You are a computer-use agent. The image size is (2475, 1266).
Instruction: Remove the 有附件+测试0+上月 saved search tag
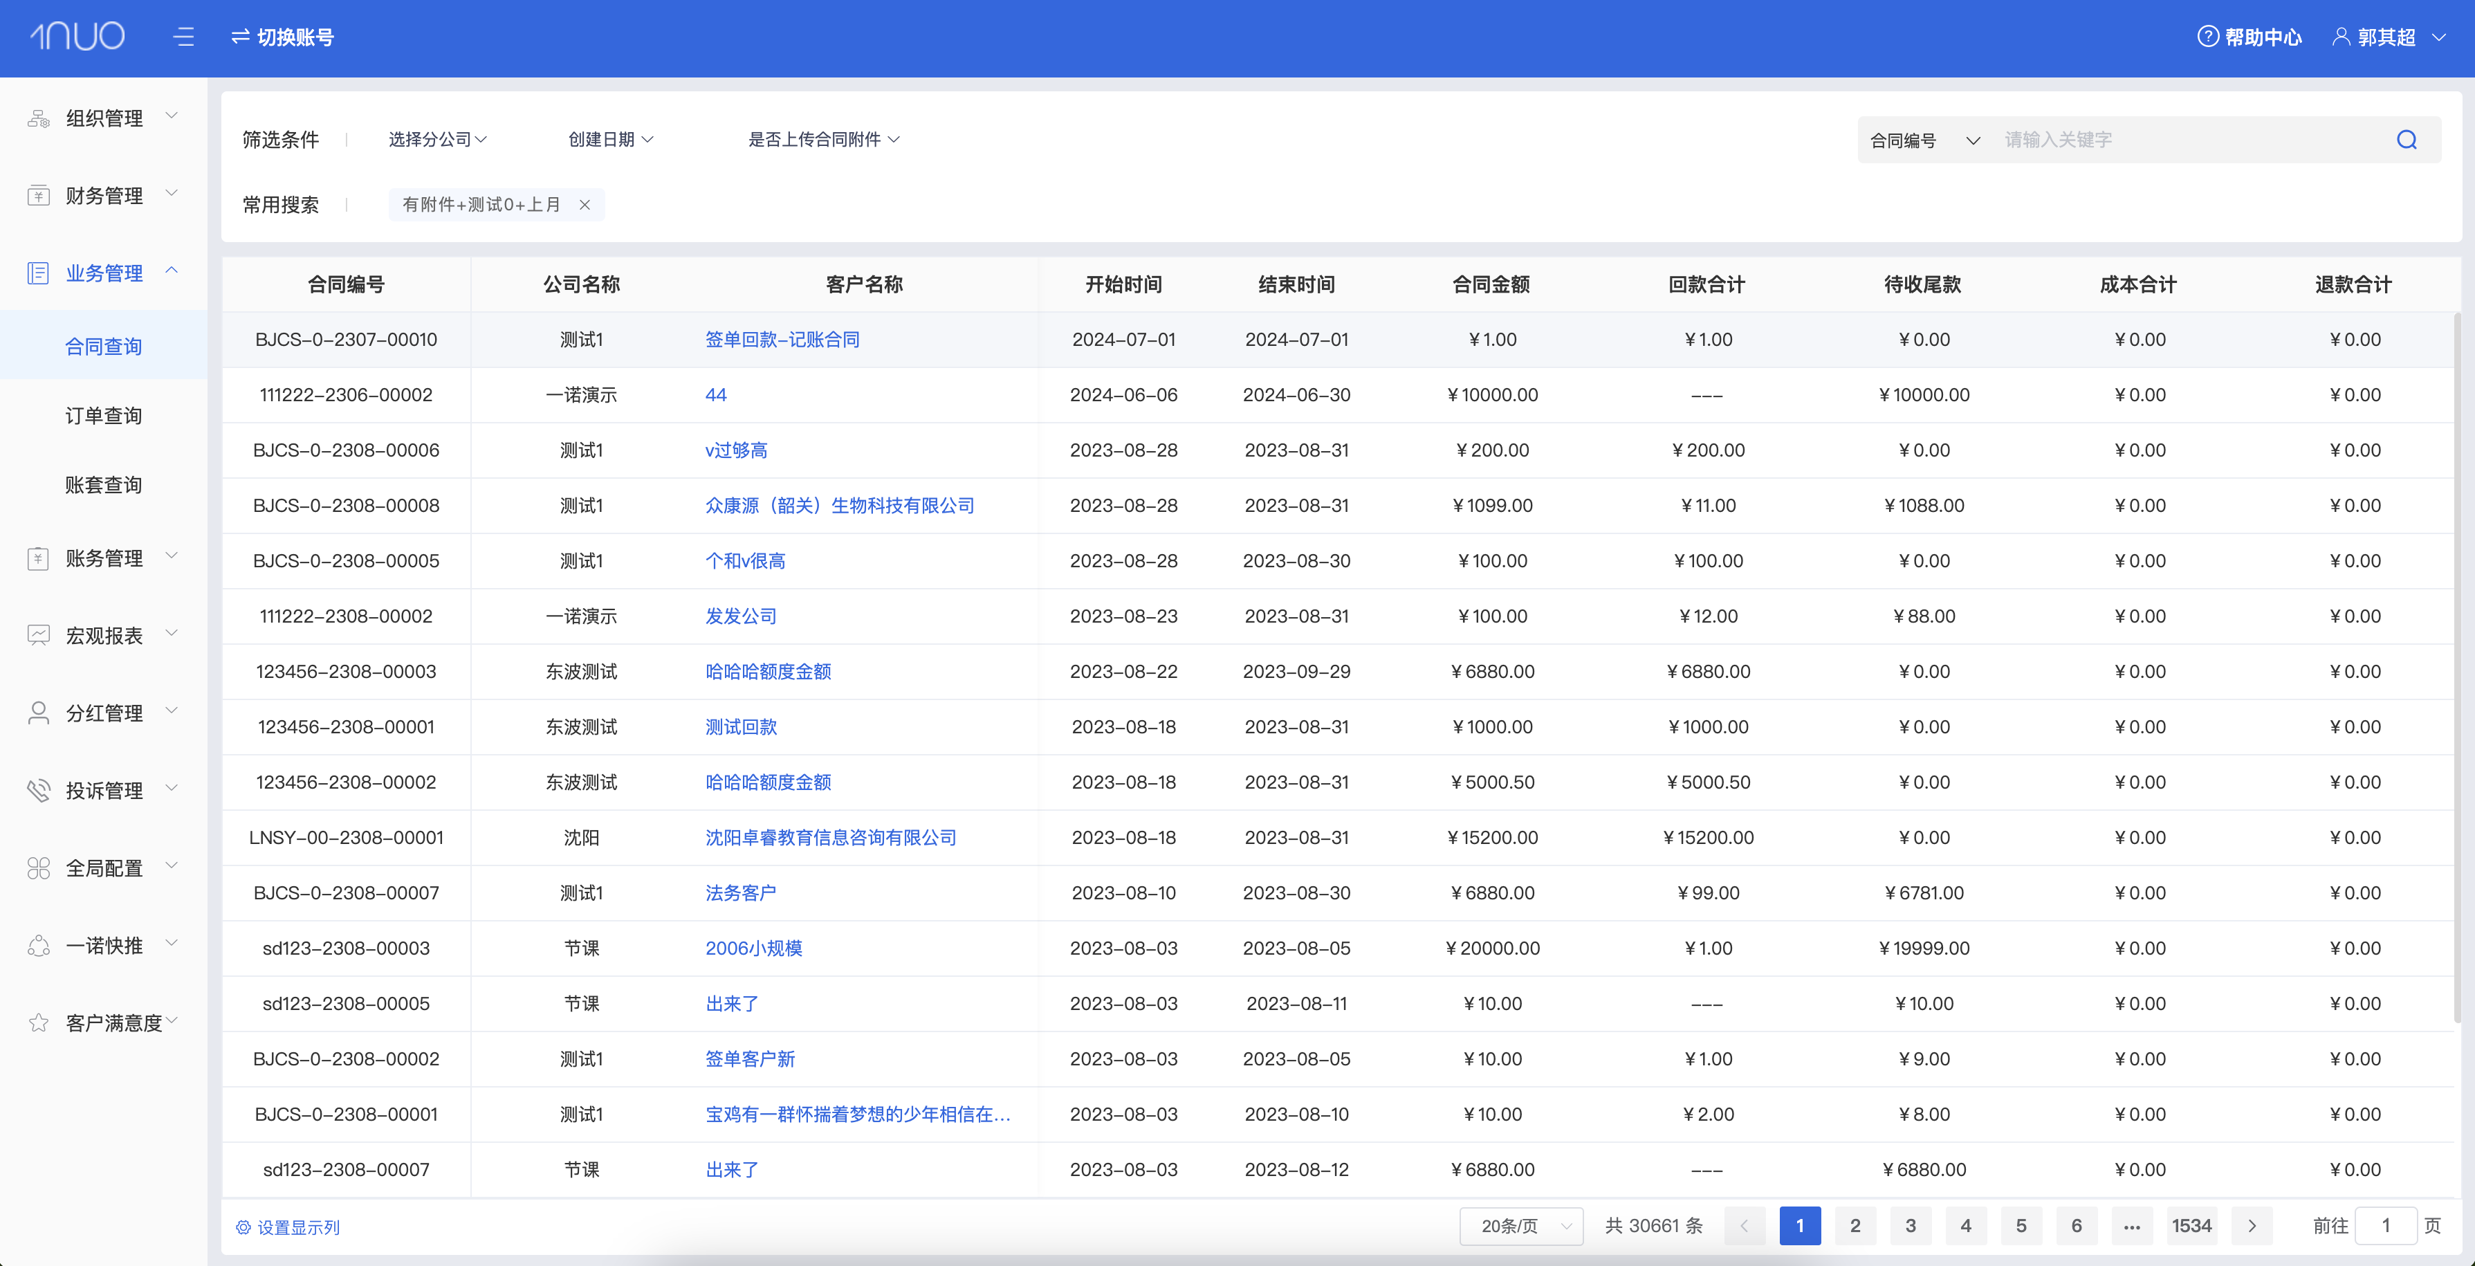point(584,205)
